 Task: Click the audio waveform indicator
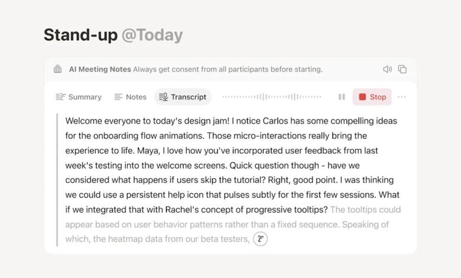pos(272,97)
